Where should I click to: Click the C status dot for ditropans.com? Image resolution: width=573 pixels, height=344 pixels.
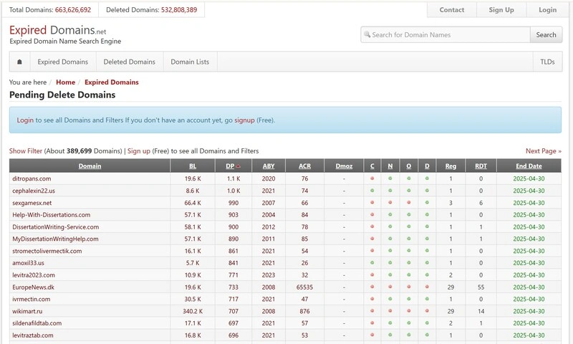point(372,178)
